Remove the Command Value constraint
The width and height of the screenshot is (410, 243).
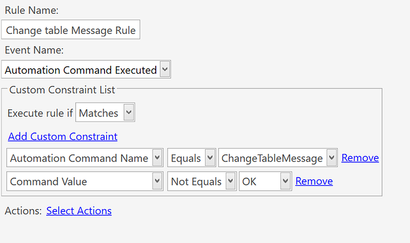tap(314, 182)
